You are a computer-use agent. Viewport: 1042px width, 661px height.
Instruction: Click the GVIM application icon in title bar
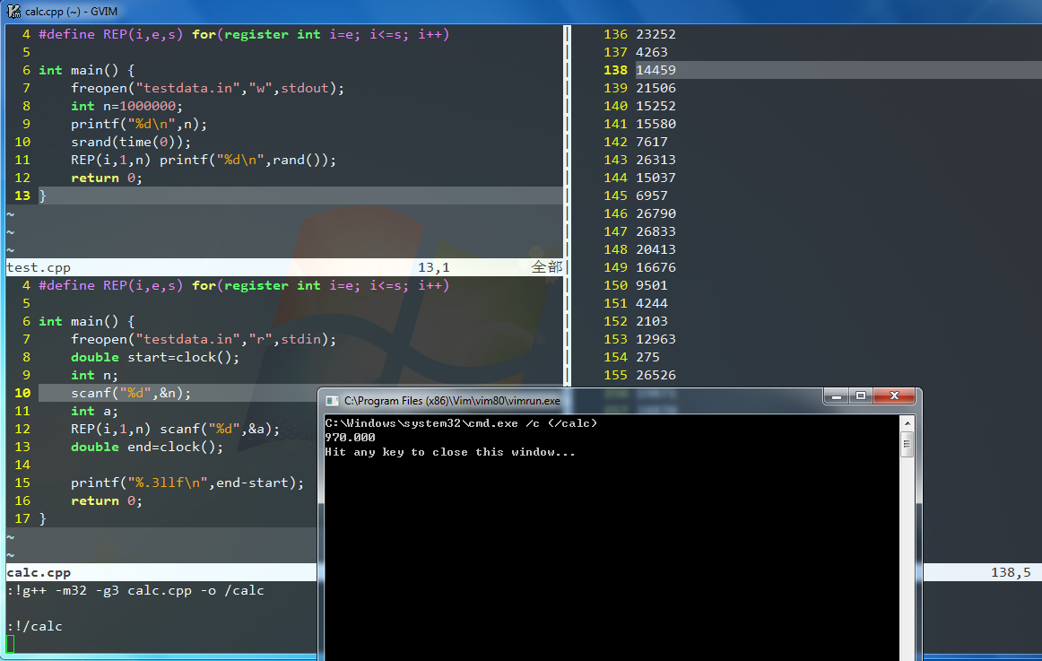click(x=13, y=11)
